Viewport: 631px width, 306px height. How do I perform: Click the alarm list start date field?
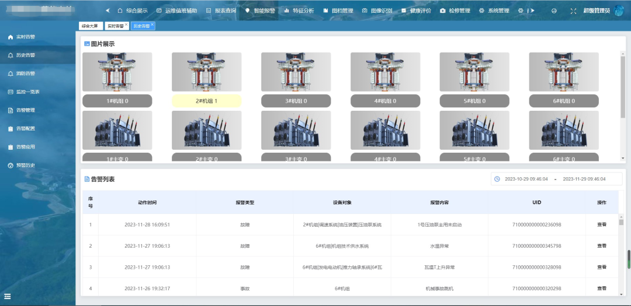tap(526, 179)
